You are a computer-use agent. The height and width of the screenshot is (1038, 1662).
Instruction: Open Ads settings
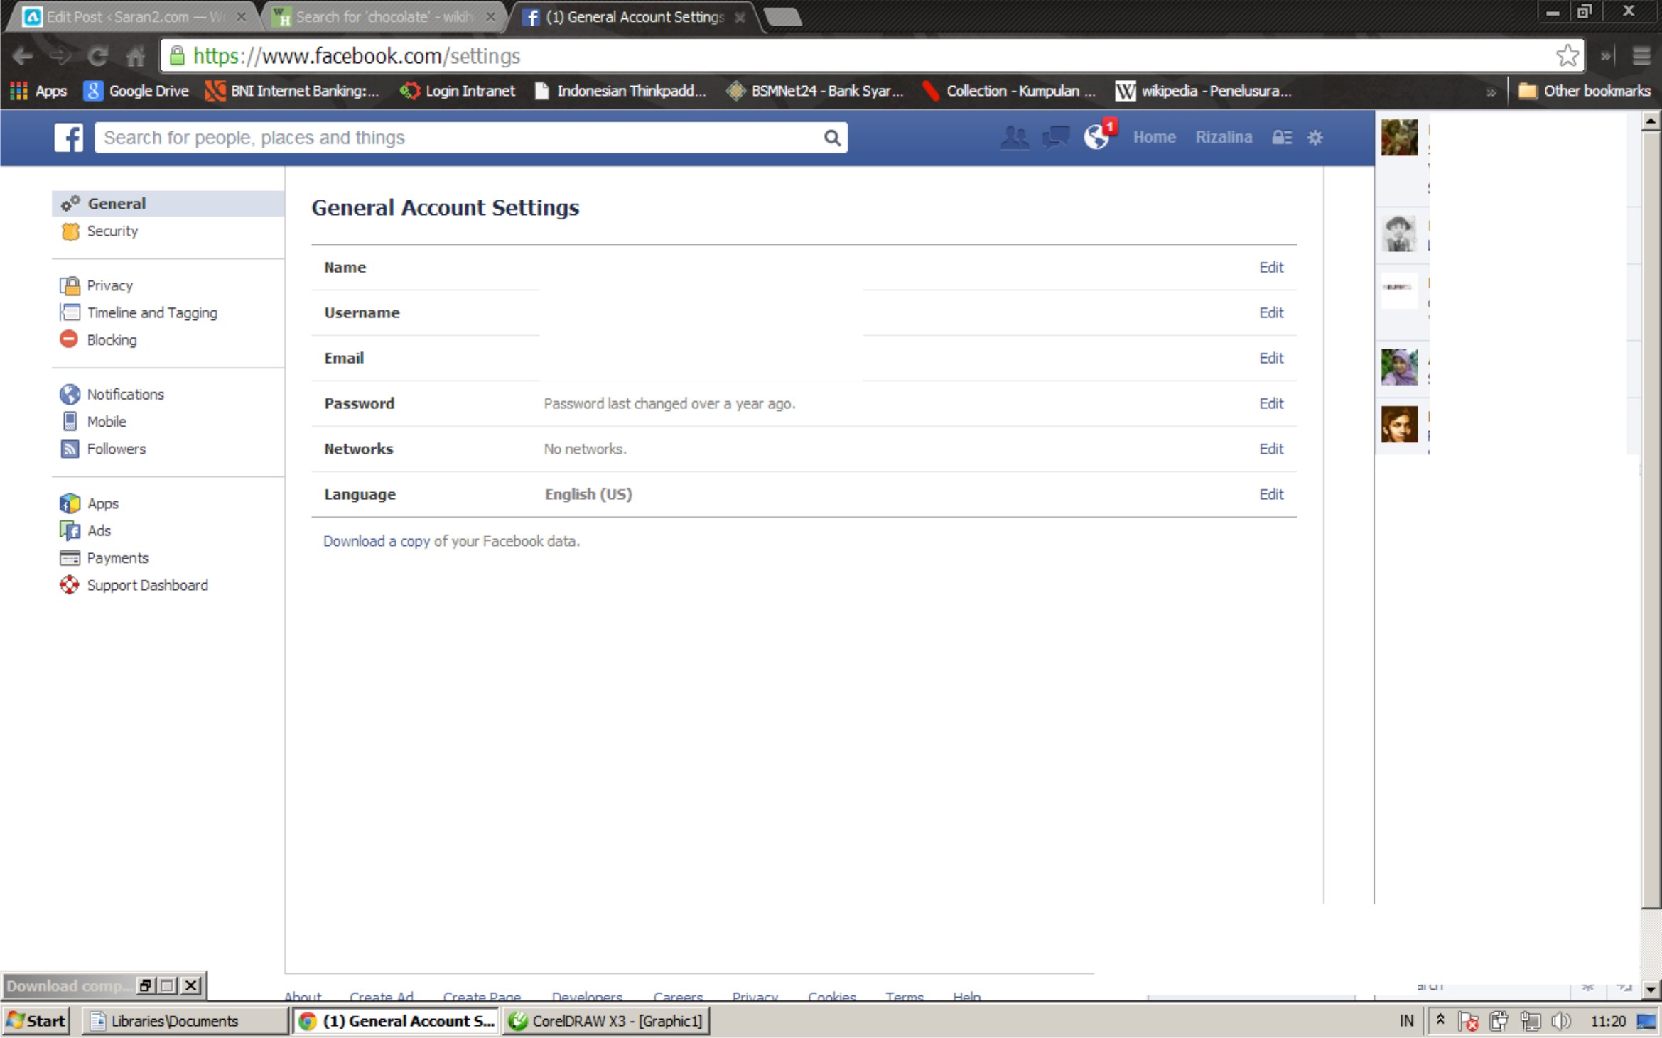99,530
